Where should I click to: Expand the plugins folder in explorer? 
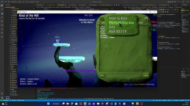point(12,90)
